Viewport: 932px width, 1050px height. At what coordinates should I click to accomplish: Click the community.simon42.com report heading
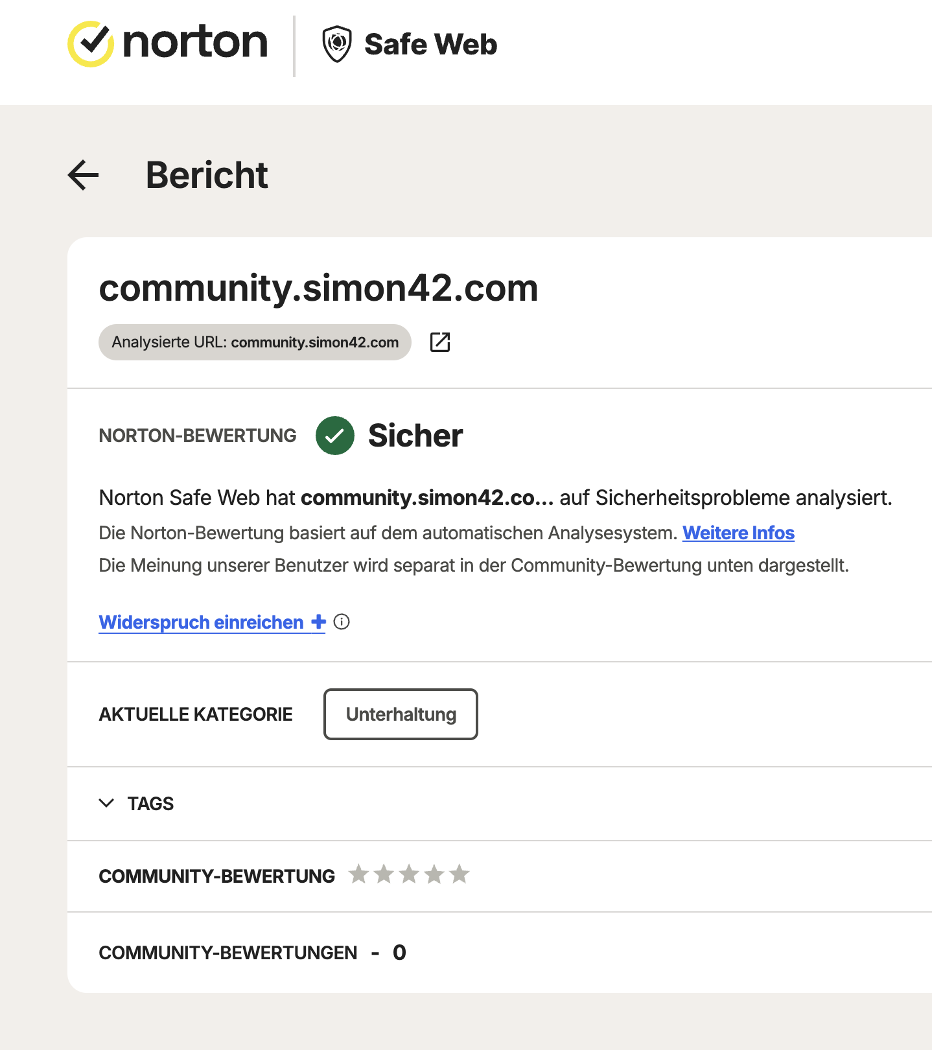318,288
